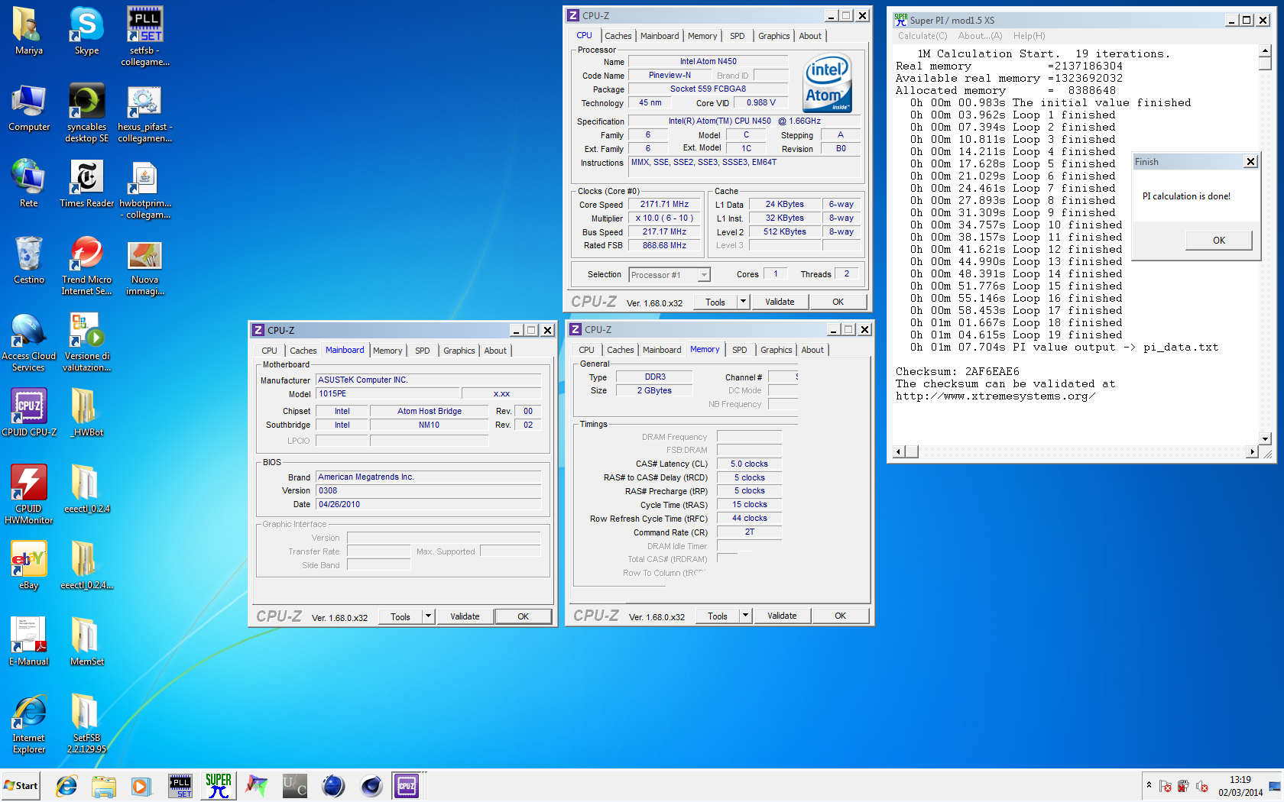Viewport: 1284px width, 802px height.
Task: Click Super PI vertical scrollbar down arrow
Action: tap(1266, 438)
